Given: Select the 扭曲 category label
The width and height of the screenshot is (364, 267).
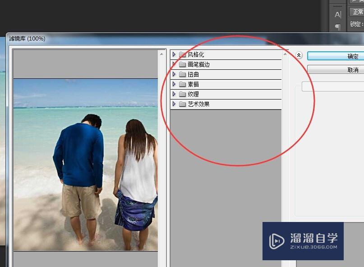Looking at the screenshot, I should click(193, 74).
